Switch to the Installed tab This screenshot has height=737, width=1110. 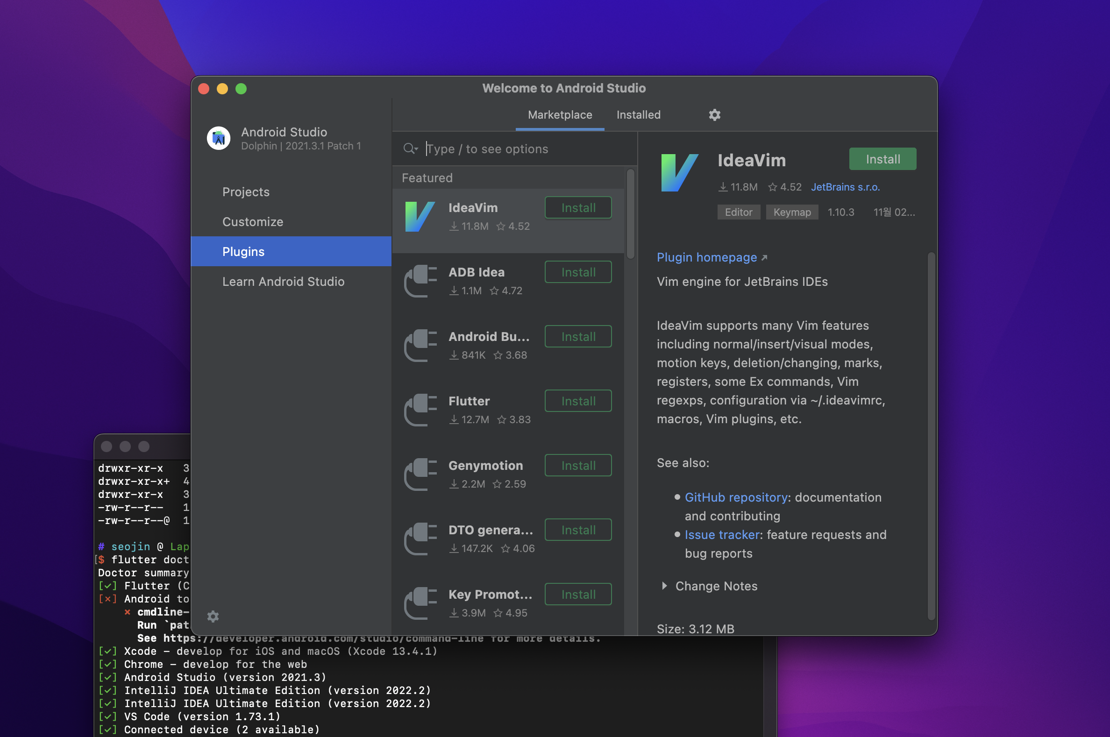coord(638,115)
